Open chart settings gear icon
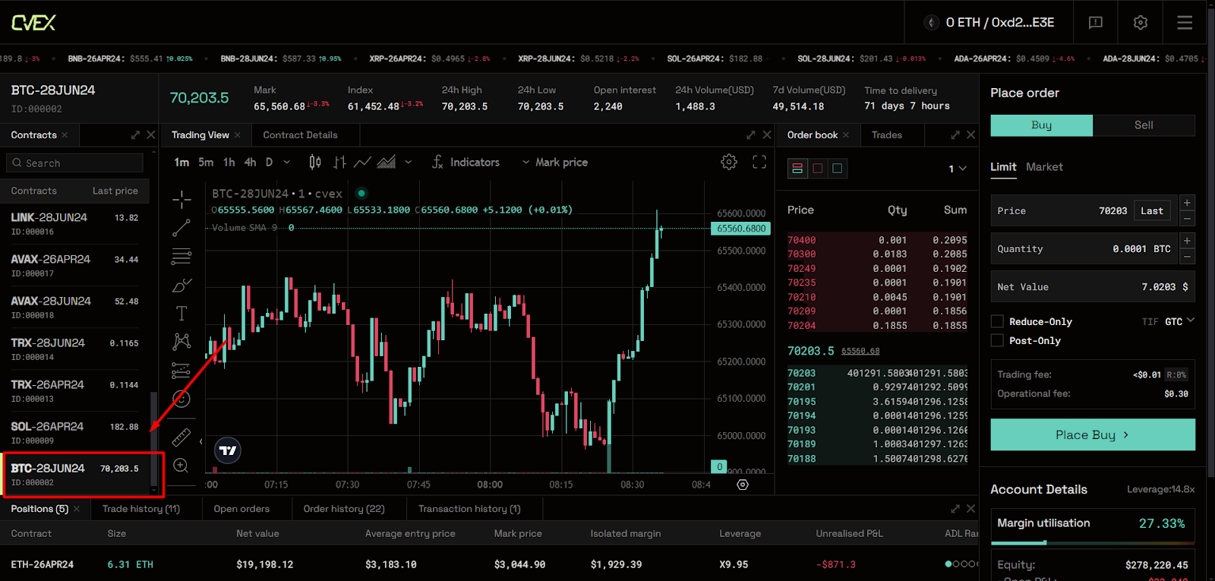This screenshot has height=581, width=1215. tap(729, 163)
